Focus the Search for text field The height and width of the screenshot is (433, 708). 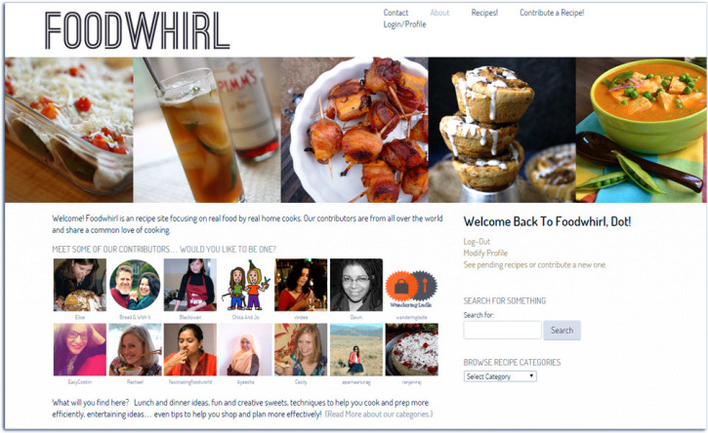[502, 331]
